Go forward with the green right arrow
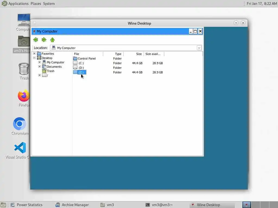 (x=44, y=40)
